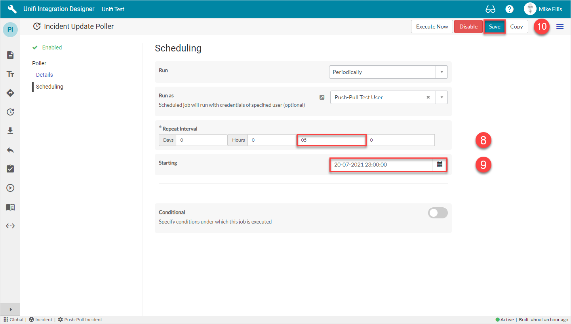The width and height of the screenshot is (571, 324).
Task: Open the poller scheduling clock icon in sidebar
Action: [10, 112]
